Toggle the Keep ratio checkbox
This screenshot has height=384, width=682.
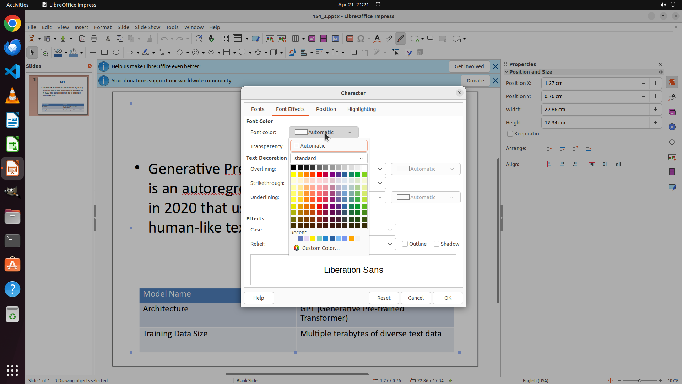coord(510,134)
